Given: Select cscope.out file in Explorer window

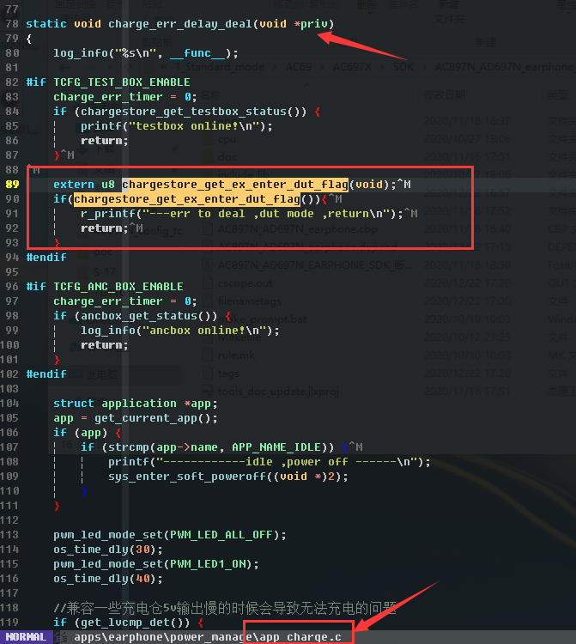Looking at the screenshot, I should pos(246,283).
